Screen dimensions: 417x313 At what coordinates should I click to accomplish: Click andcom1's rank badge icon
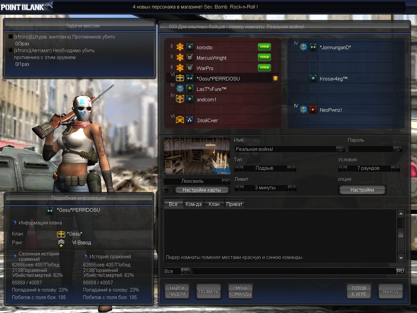190,99
